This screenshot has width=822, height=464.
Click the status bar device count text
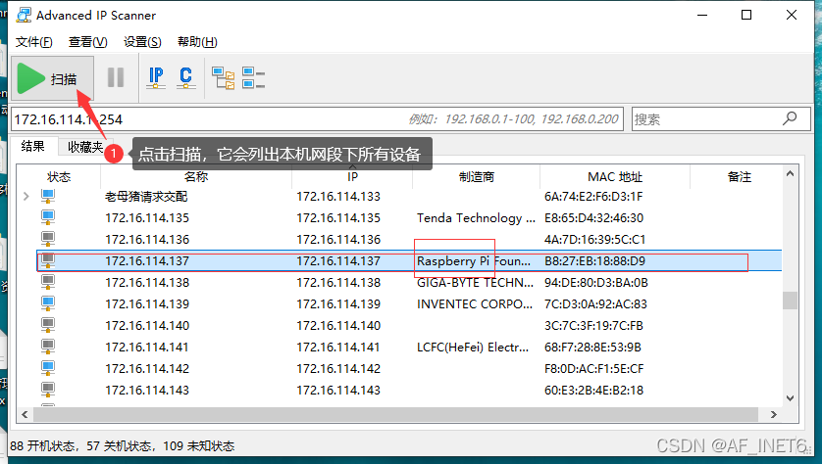123,446
